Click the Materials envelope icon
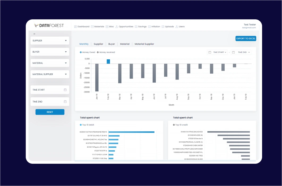Viewport: 282px width, 186px height. point(92,26)
